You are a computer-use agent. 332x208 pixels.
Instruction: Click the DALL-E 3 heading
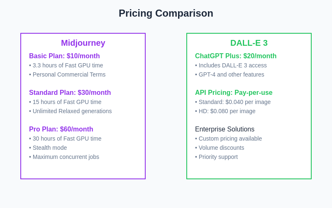249,43
